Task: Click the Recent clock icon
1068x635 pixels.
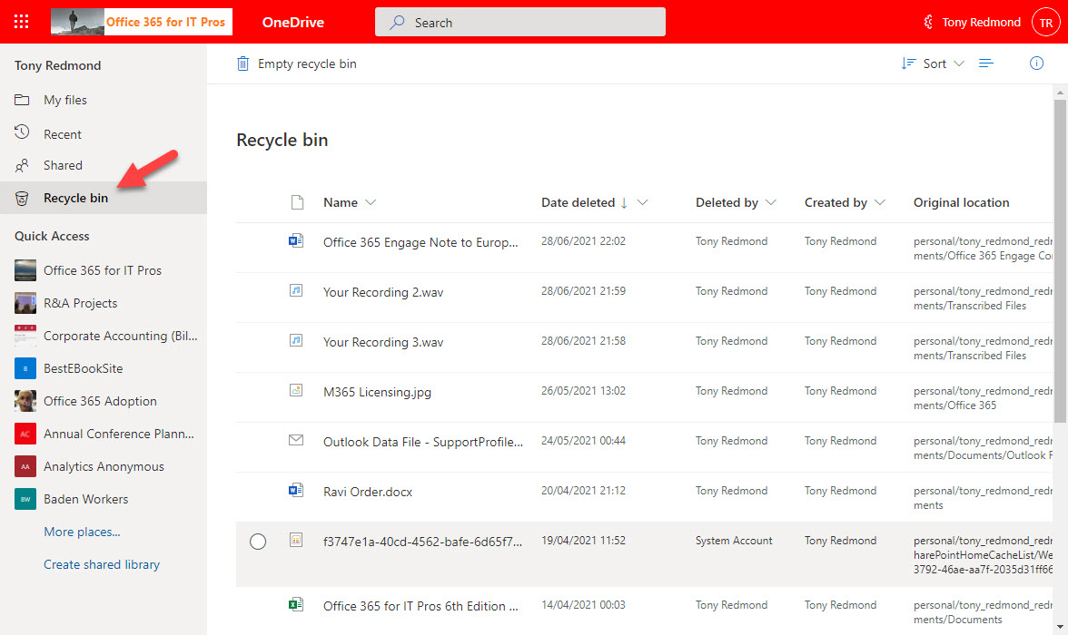Action: [22, 132]
